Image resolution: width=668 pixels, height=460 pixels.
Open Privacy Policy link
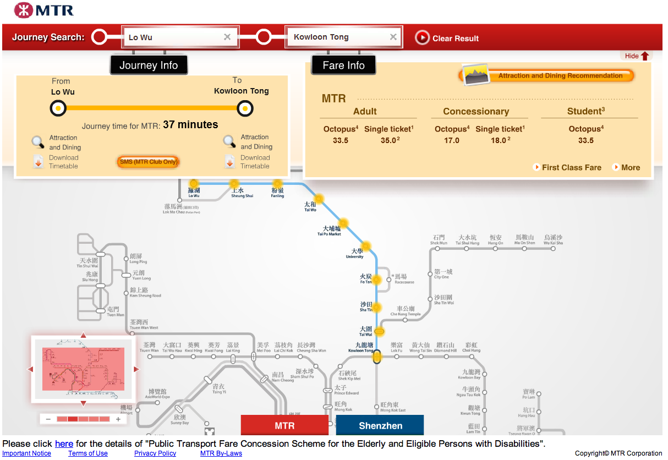click(x=155, y=453)
